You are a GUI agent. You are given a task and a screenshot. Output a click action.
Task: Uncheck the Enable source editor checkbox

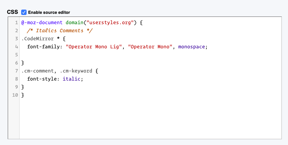(x=24, y=12)
